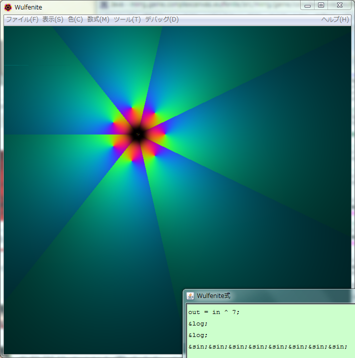Click the &sin; sequence line in editor
Screen dimensions: 355x358
[268, 346]
